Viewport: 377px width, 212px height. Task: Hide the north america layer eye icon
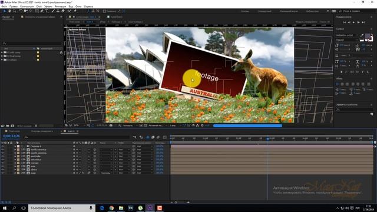point(2,150)
